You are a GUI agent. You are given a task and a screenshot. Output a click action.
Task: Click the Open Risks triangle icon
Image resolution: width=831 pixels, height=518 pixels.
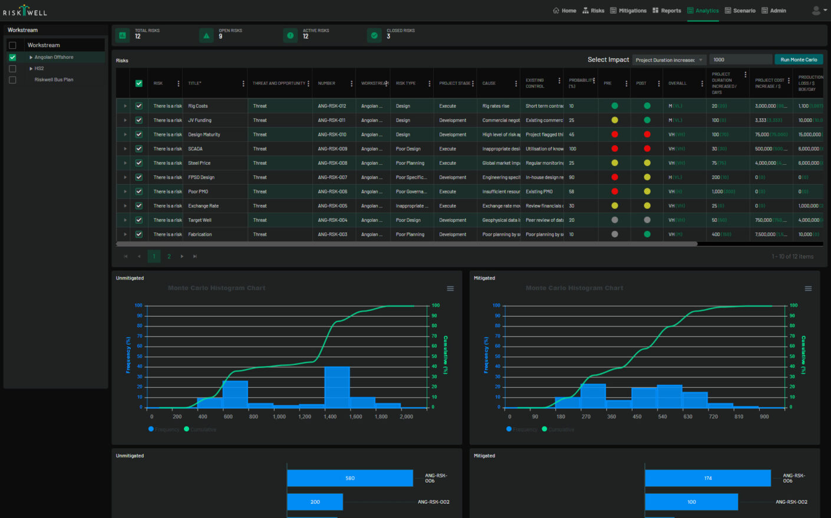click(206, 36)
